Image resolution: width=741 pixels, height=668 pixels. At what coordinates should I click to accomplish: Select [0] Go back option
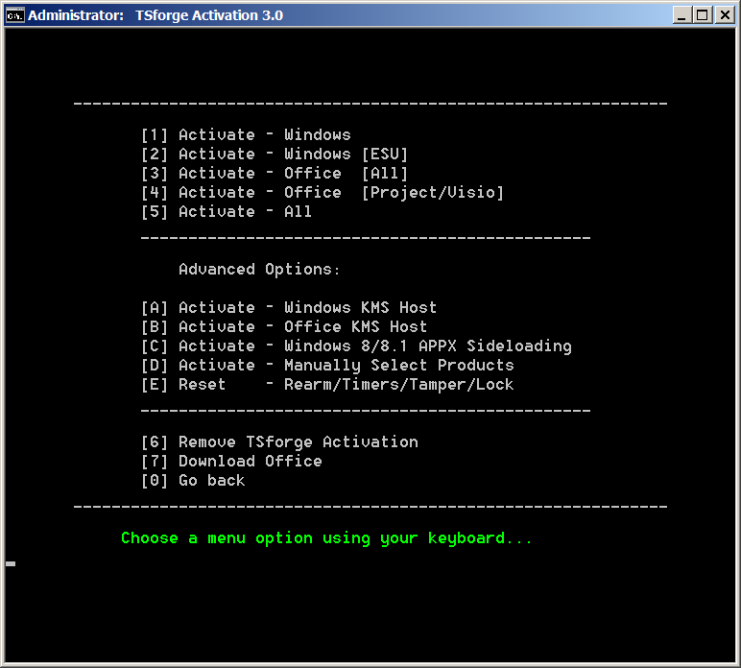coord(193,481)
